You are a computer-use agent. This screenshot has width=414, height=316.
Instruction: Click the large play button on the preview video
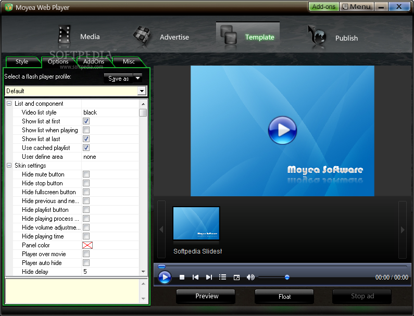click(282, 130)
